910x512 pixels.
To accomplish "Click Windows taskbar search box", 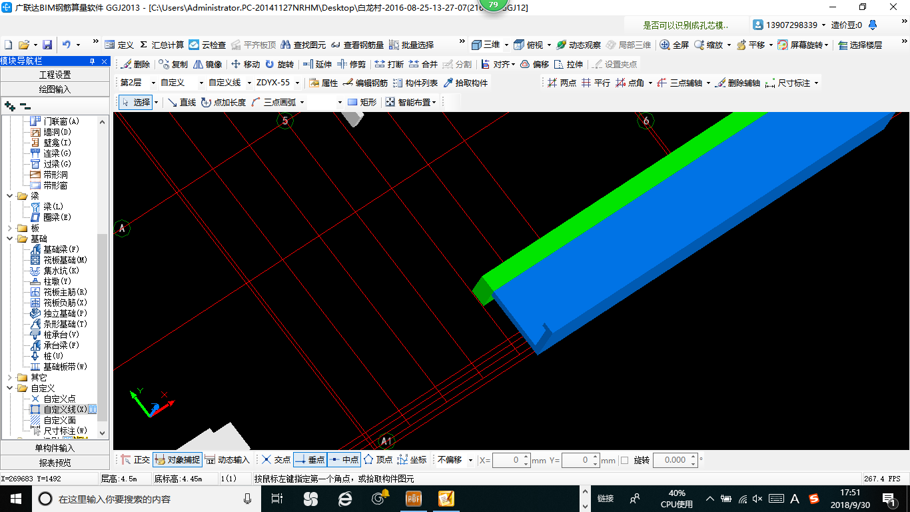I will (x=147, y=499).
